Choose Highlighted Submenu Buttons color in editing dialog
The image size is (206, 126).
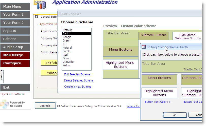click(x=192, y=93)
